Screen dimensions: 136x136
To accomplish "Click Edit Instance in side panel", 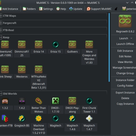I will [x=125, y=51].
